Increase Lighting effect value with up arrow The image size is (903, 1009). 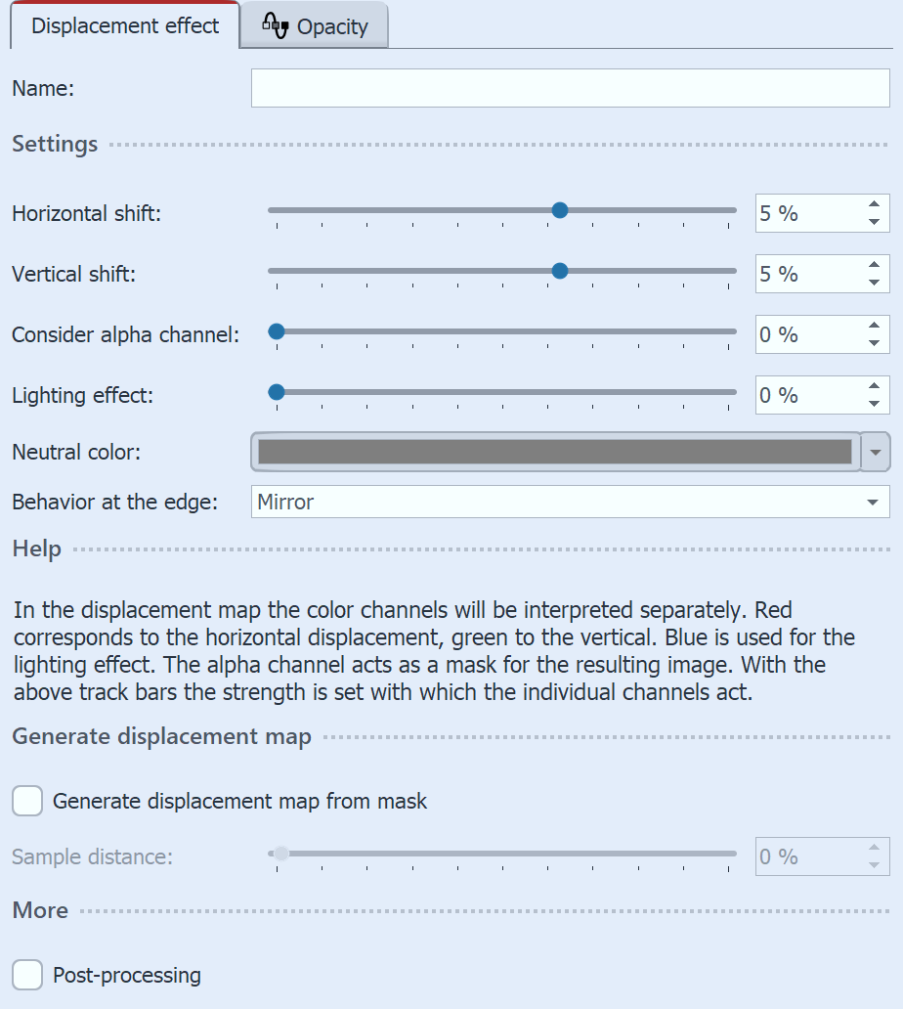[874, 386]
